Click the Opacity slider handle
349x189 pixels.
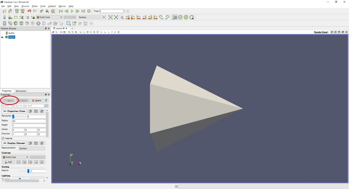28,171
